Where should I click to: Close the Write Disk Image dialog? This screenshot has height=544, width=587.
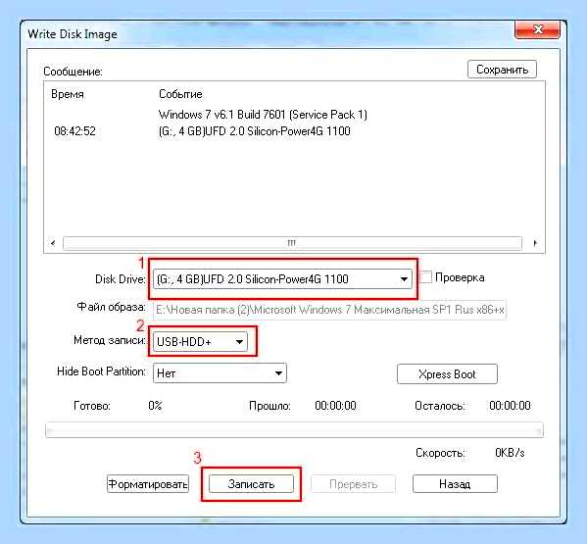tap(538, 29)
